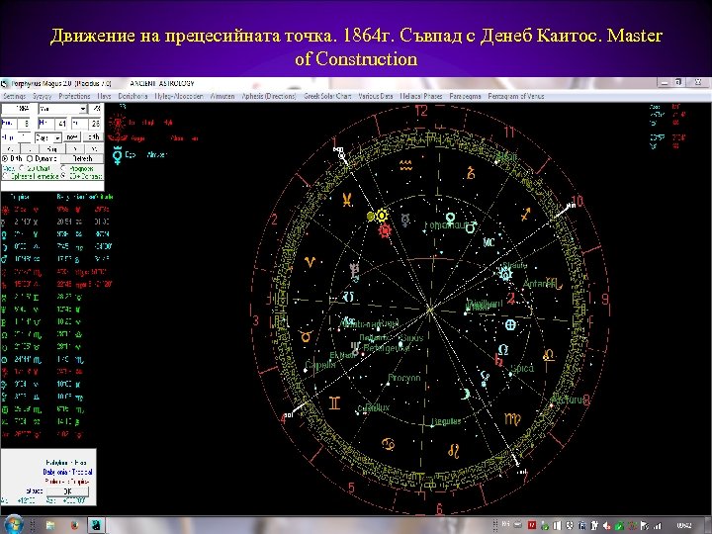This screenshot has height=534, width=712.
Task: Open the Heliacal Phases menu
Action: 421,96
